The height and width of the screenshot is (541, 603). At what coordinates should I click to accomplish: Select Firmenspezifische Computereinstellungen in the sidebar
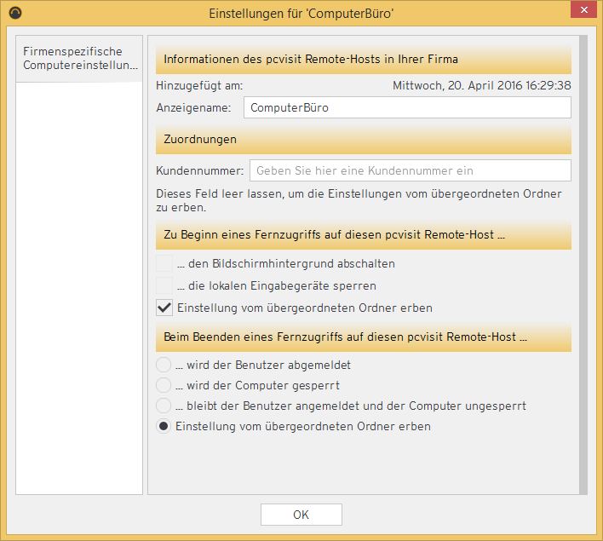(79, 59)
